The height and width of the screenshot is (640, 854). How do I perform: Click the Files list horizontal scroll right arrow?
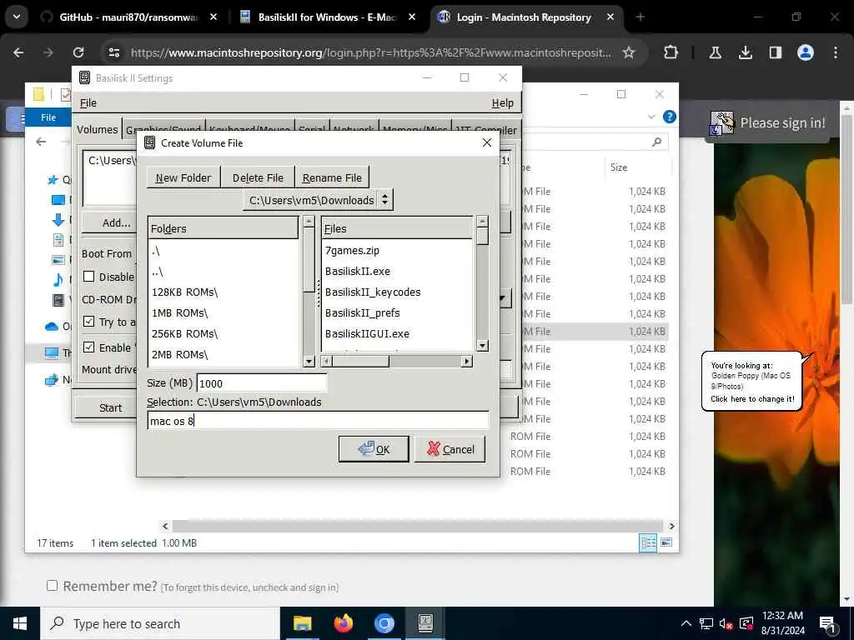(x=466, y=361)
